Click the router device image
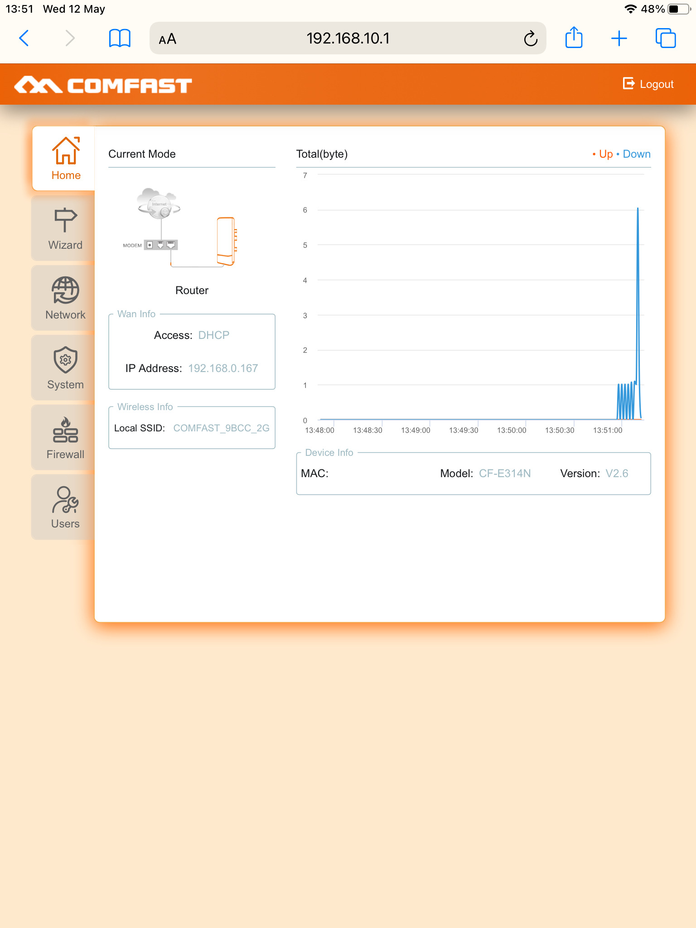Screen dimensions: 696x928 pos(226,242)
